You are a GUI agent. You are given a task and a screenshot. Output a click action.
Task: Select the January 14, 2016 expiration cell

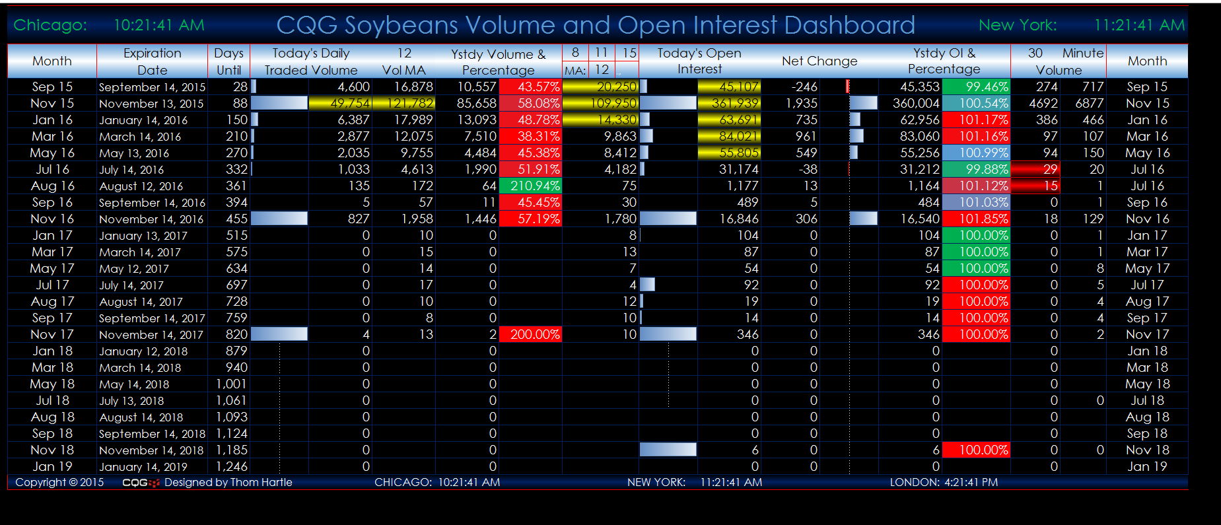tap(152, 120)
